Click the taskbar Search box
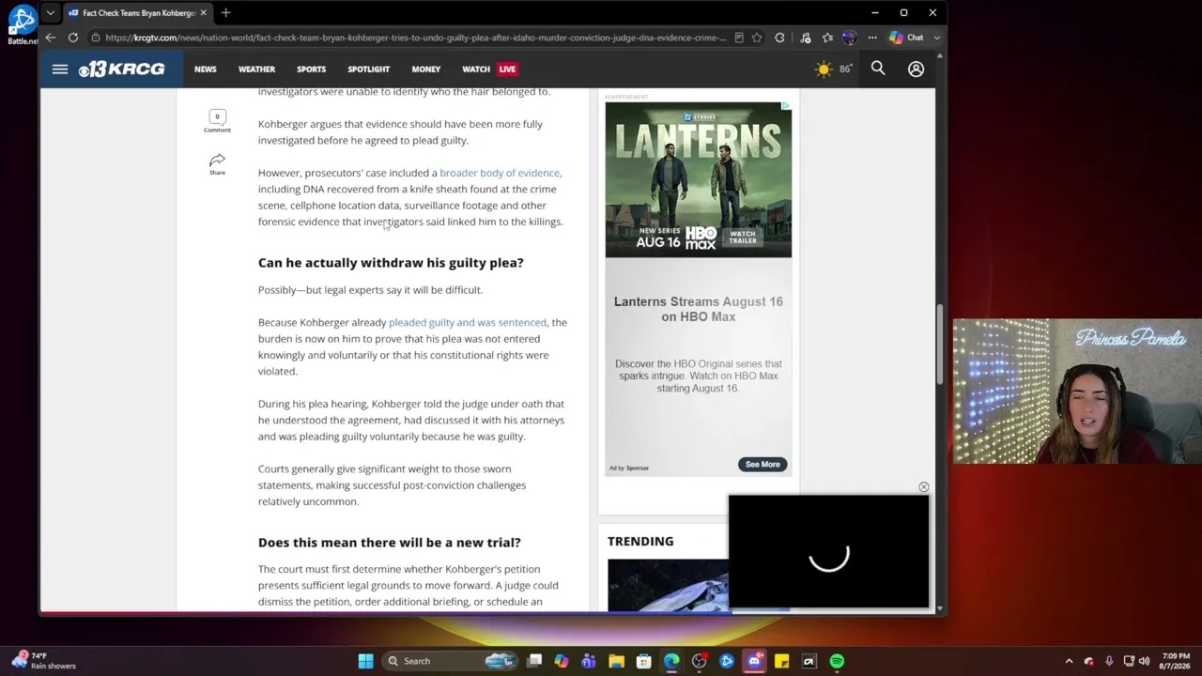Screen dimensions: 1202x676 pyautogui.click(x=450, y=661)
